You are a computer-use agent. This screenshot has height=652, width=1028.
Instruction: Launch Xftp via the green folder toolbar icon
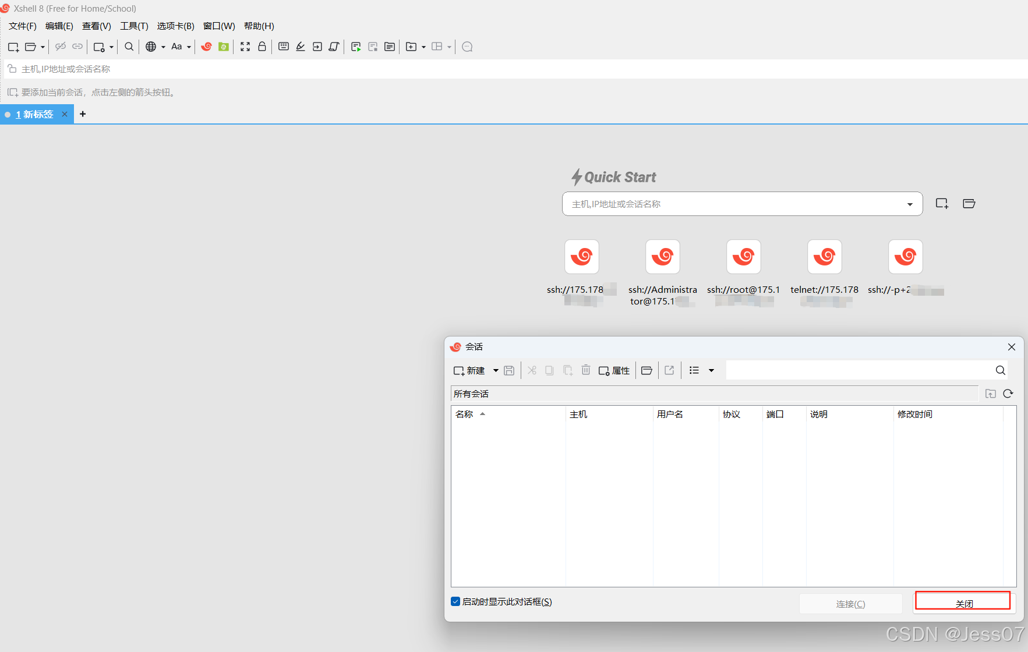pyautogui.click(x=224, y=47)
